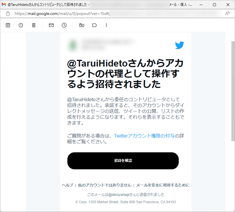Move the email to a folder

[81, 25]
